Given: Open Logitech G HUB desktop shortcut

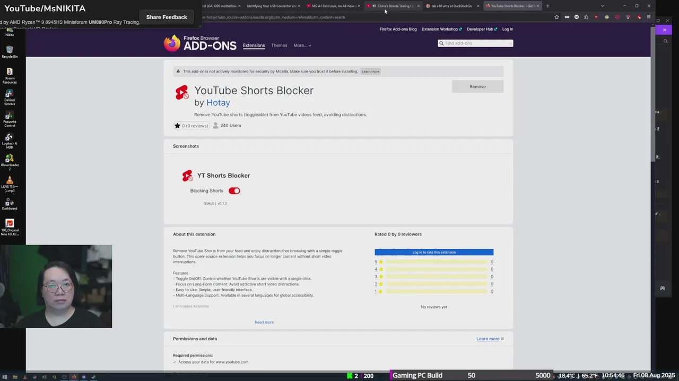Looking at the screenshot, I should pyautogui.click(x=10, y=141).
